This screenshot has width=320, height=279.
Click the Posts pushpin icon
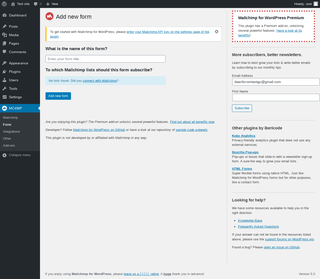[x=4, y=26]
